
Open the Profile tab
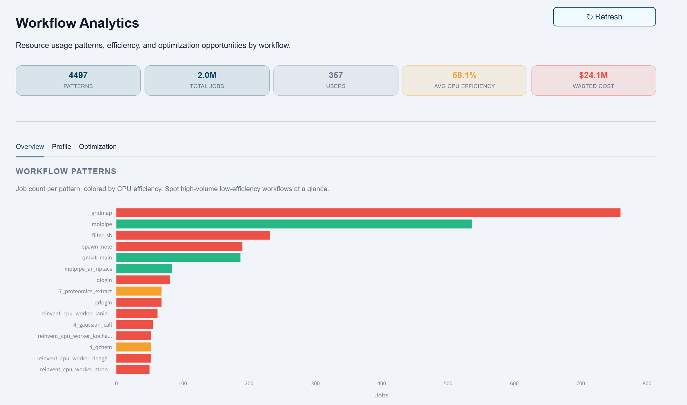click(x=61, y=146)
